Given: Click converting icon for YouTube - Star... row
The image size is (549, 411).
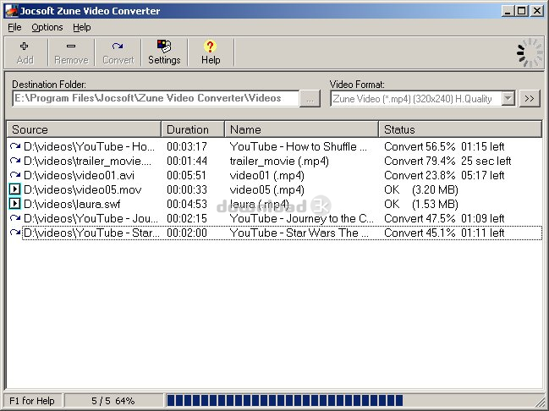Looking at the screenshot, I should click(14, 233).
